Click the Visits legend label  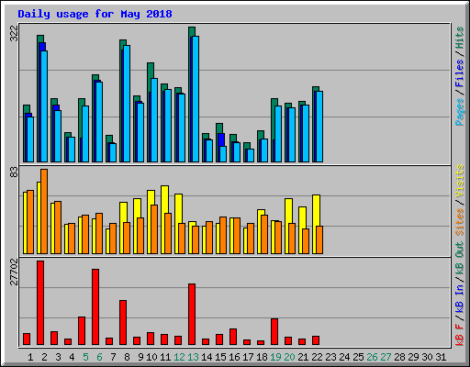[x=460, y=181]
